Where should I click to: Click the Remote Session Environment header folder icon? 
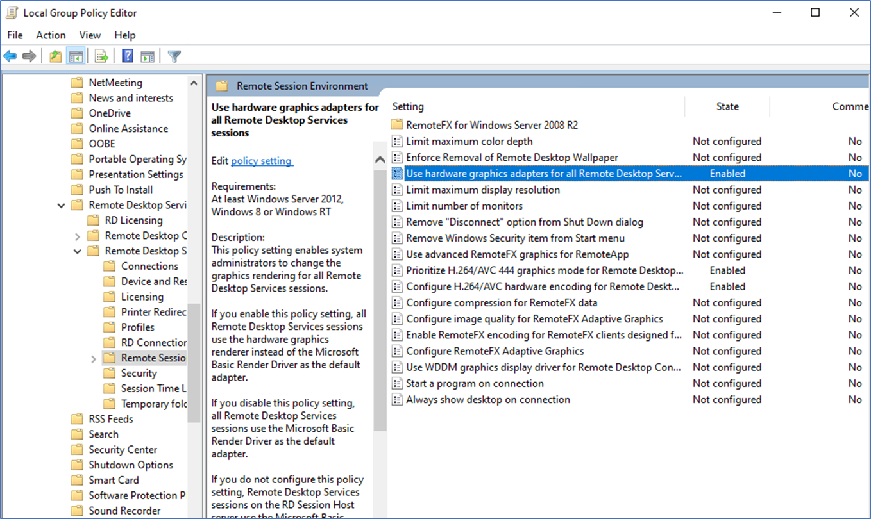click(222, 86)
